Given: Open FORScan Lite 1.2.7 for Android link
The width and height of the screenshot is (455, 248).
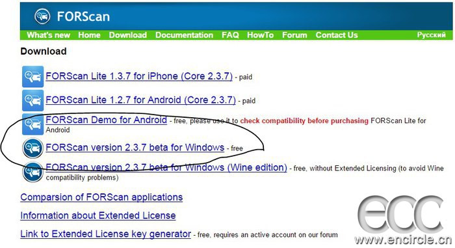Looking at the screenshot, I should point(141,100).
